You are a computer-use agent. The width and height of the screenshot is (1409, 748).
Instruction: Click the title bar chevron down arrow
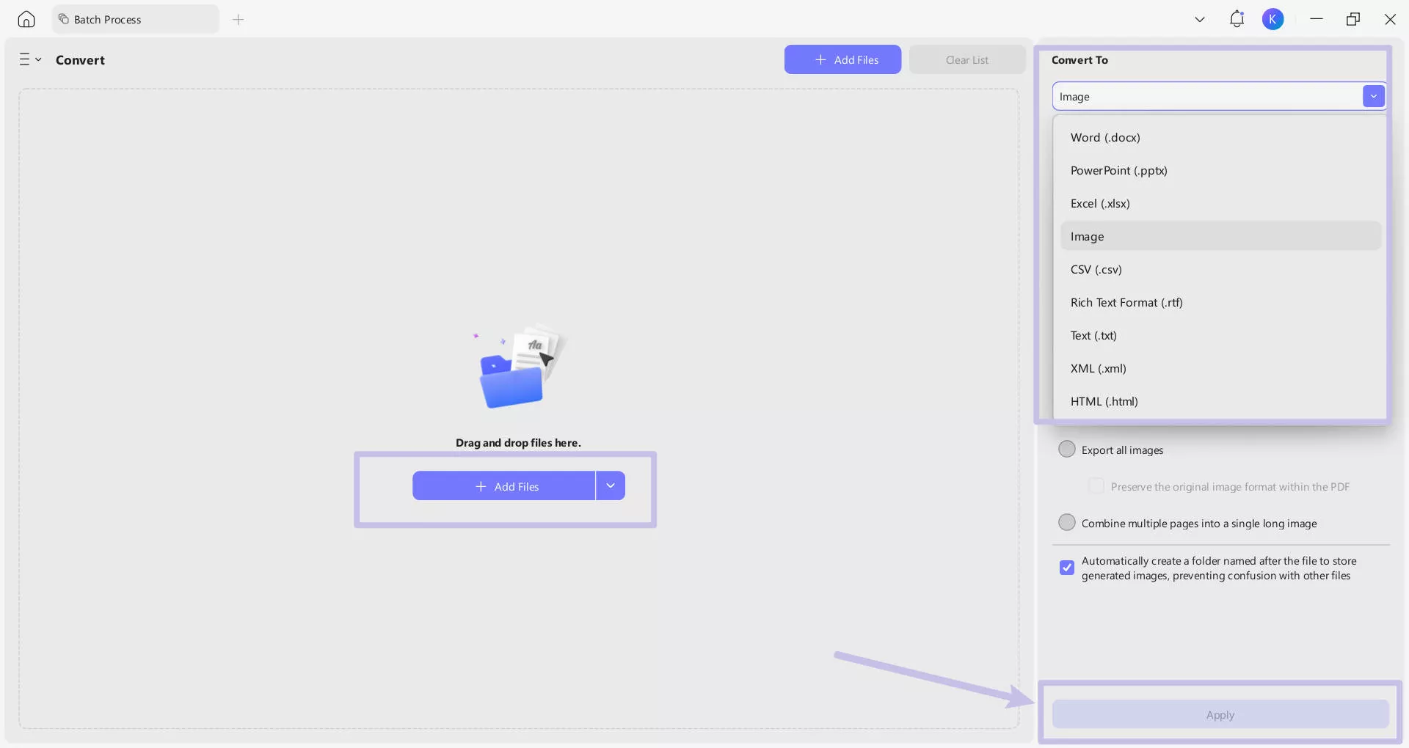pos(1200,19)
